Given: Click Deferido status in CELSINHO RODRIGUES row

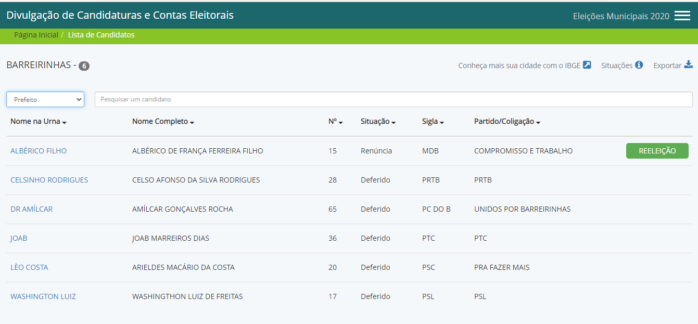Looking at the screenshot, I should pos(375,180).
